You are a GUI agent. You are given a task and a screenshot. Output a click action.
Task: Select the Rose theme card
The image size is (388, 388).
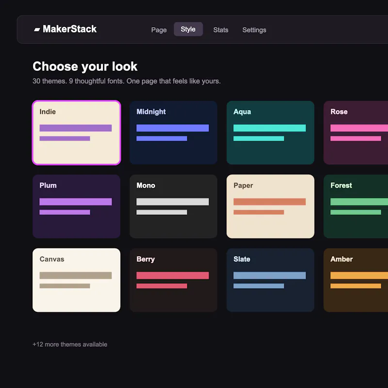pos(356,132)
